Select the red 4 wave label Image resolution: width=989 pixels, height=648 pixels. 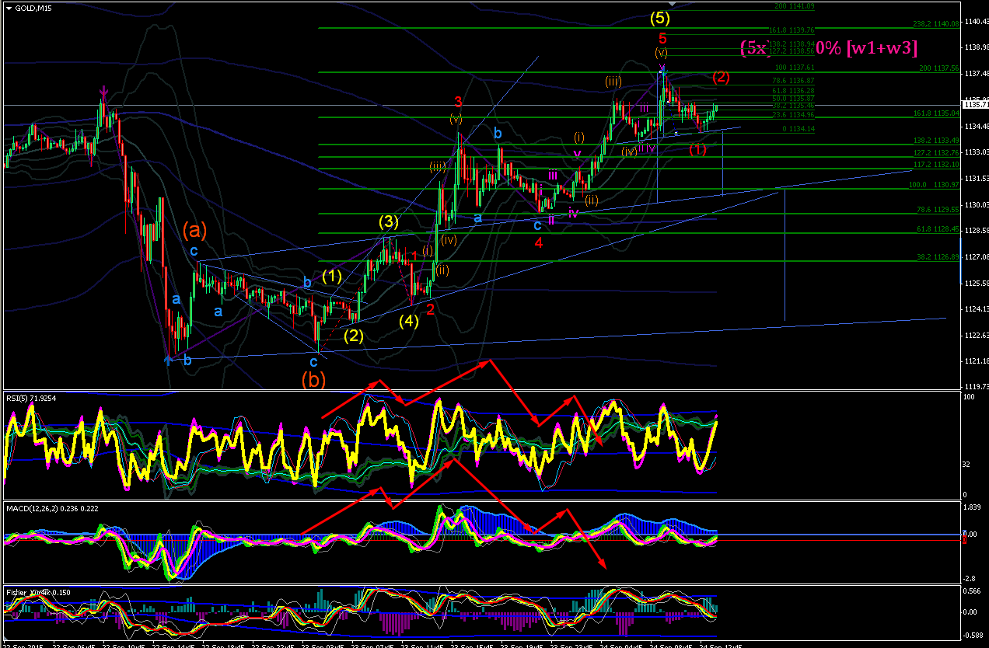click(538, 242)
